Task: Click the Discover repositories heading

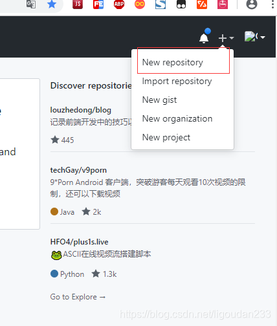Action: [91, 86]
